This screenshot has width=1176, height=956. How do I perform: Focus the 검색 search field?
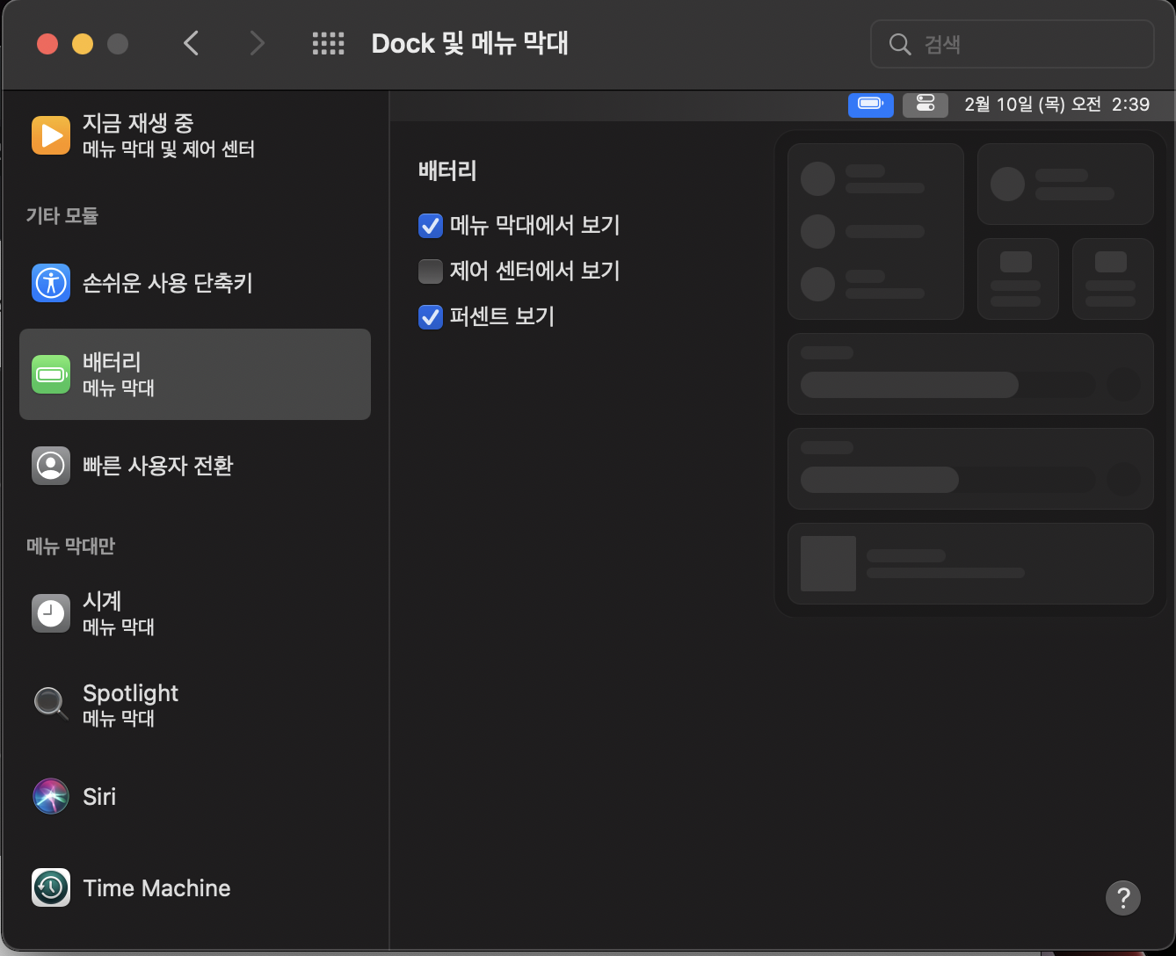point(1013,44)
